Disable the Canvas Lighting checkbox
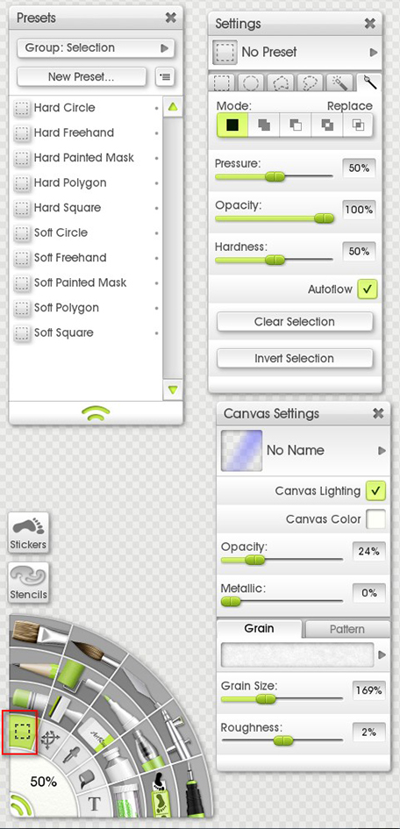Screen dimensions: 400x829 [375, 490]
